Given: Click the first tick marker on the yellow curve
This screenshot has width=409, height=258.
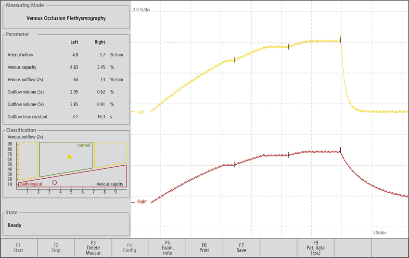Looking at the screenshot, I should (x=234, y=60).
